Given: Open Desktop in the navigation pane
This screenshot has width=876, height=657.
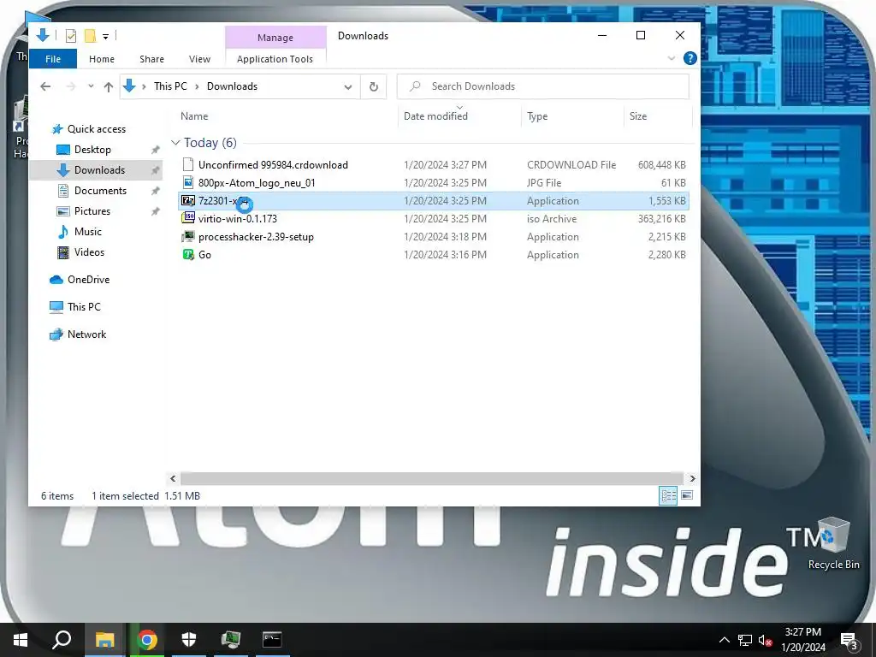Looking at the screenshot, I should [x=92, y=150].
